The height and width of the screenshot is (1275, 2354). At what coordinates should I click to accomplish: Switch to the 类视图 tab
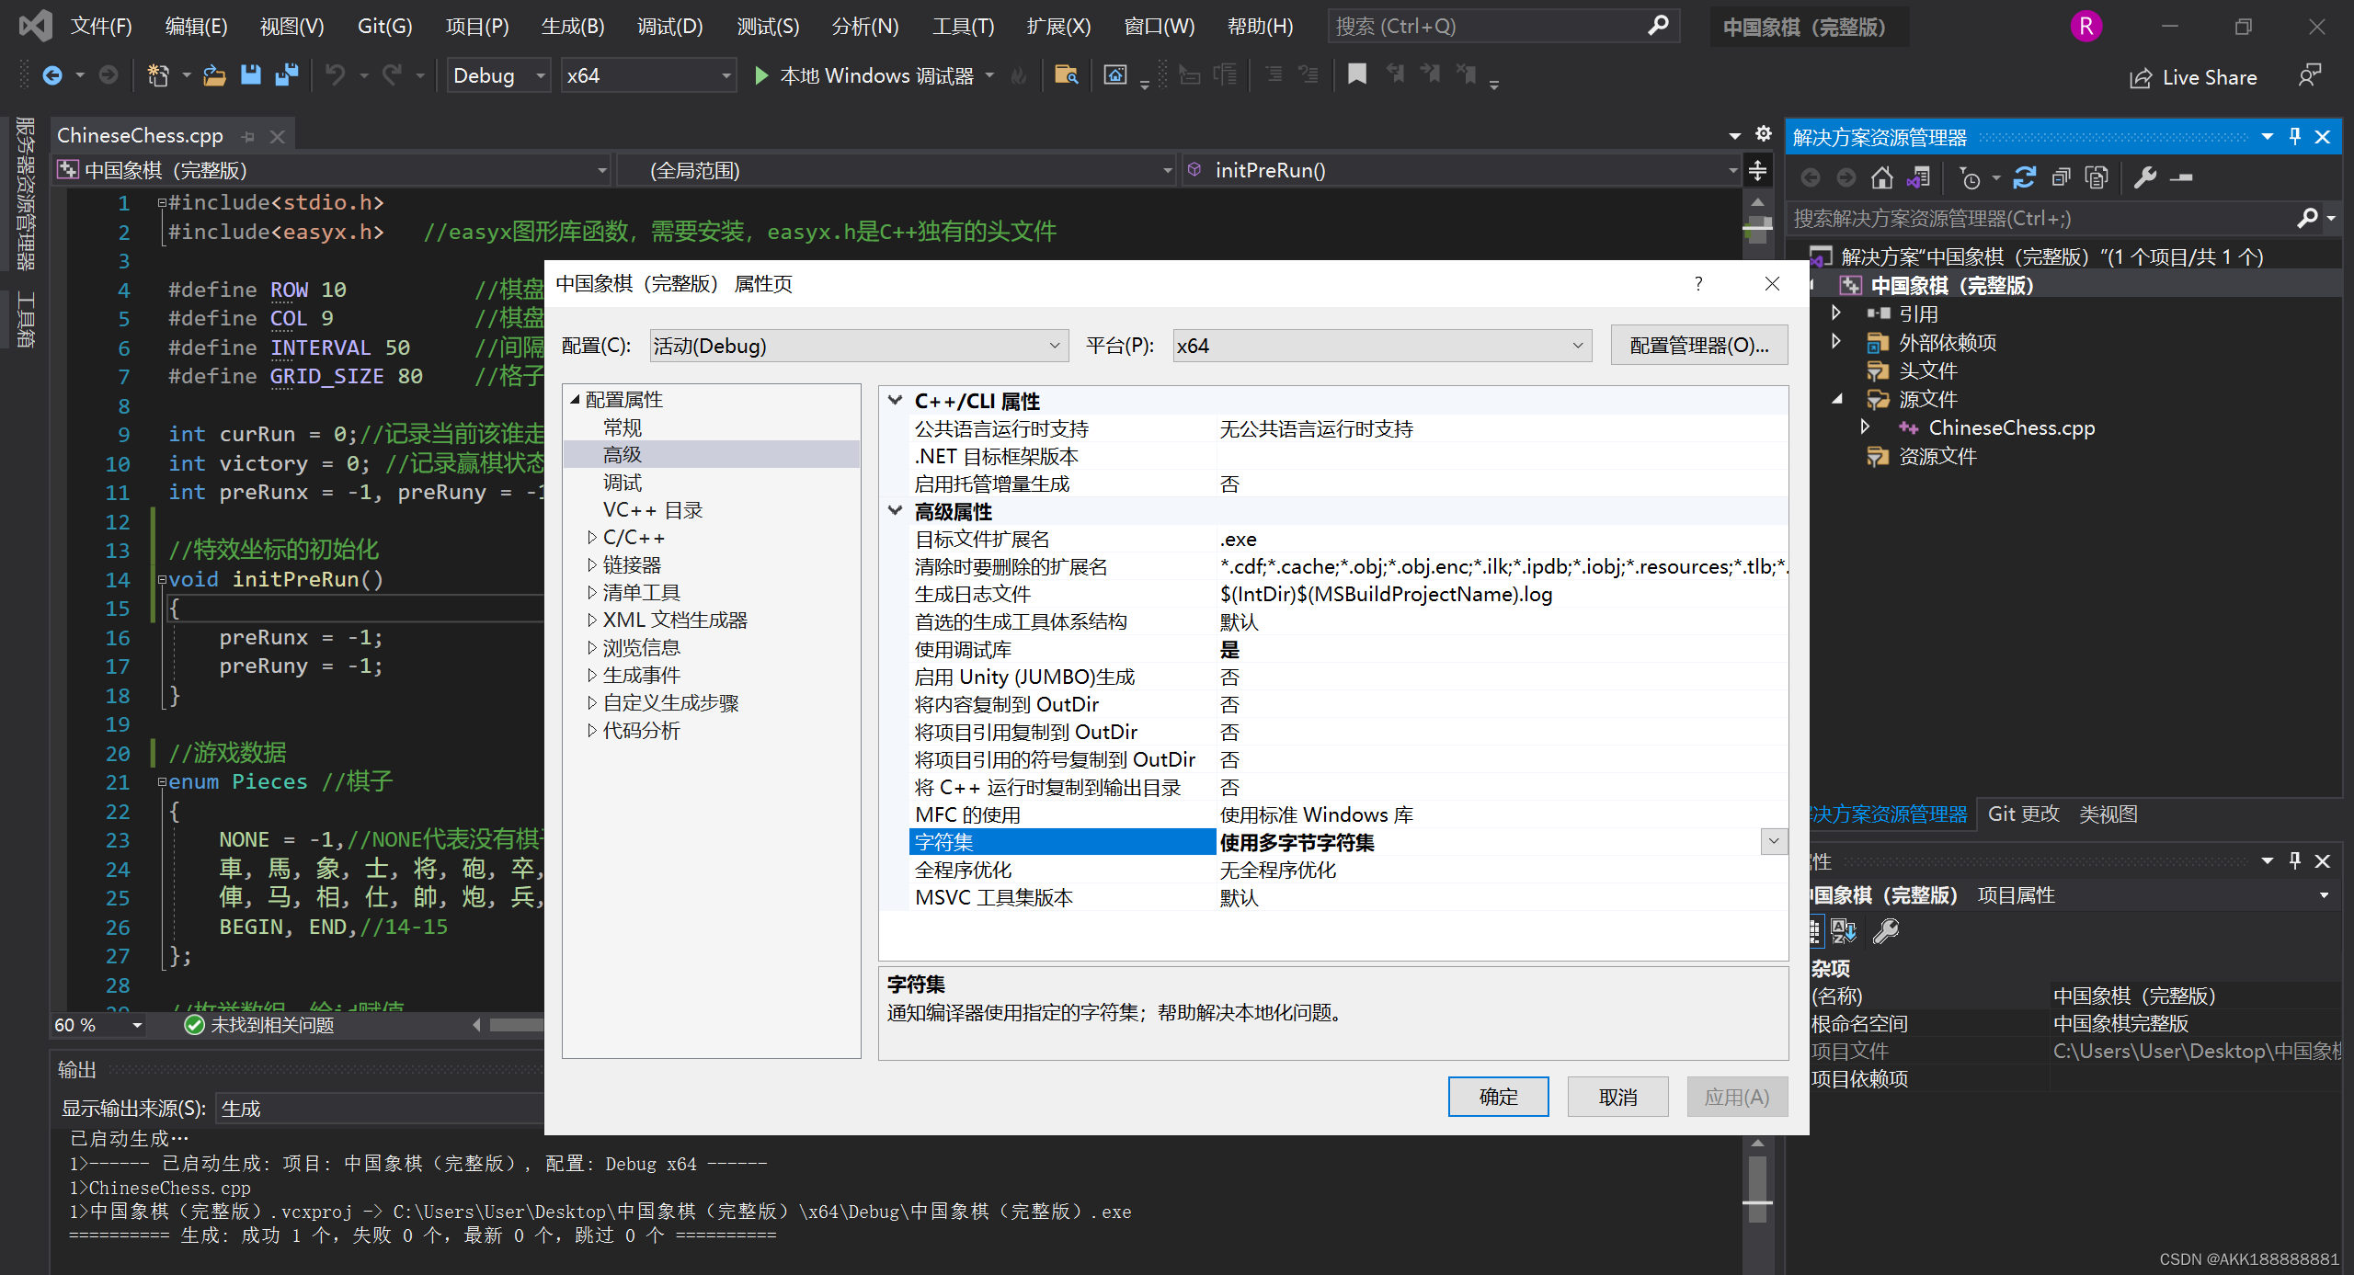pos(2108,814)
